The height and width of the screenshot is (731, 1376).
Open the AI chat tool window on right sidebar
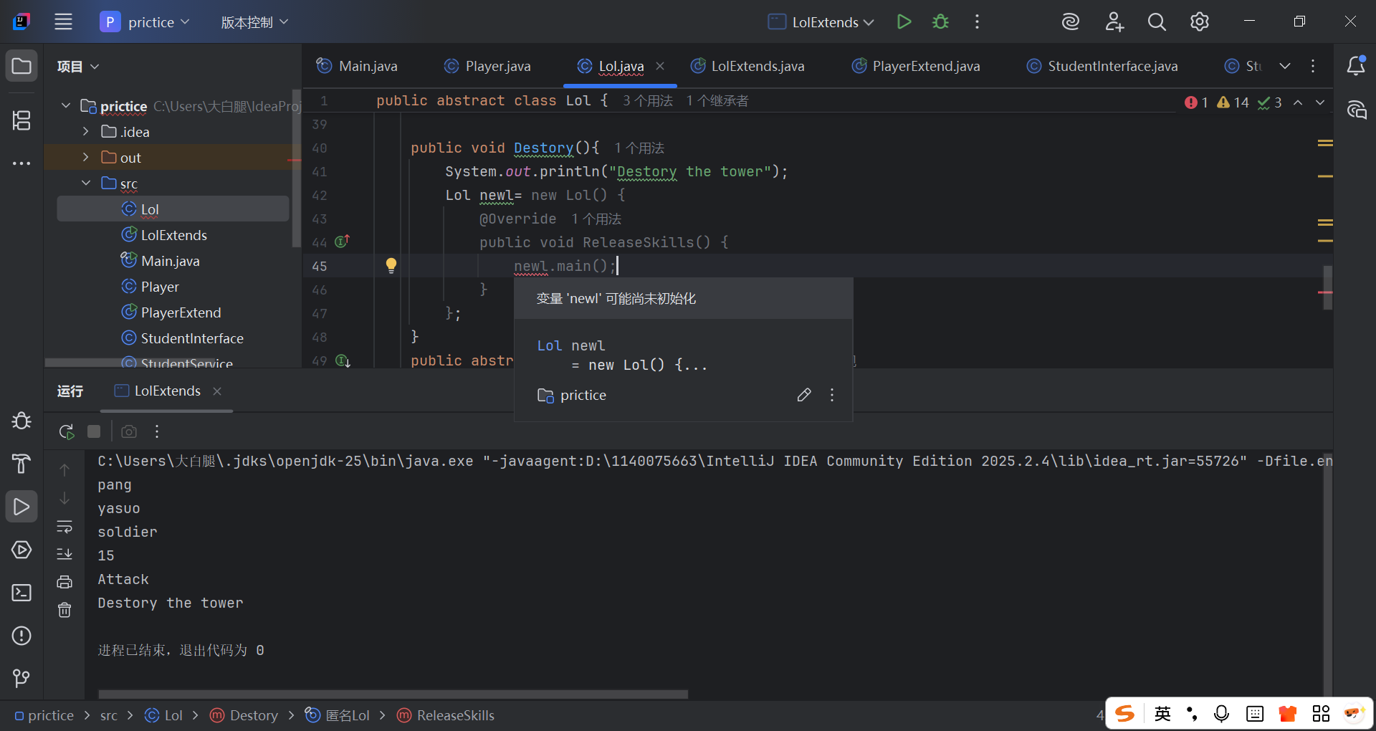[1356, 109]
